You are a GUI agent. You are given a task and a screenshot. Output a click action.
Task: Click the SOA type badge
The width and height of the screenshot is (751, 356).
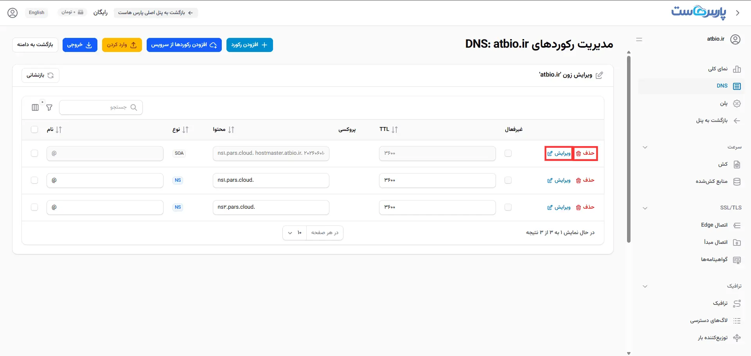[179, 154]
